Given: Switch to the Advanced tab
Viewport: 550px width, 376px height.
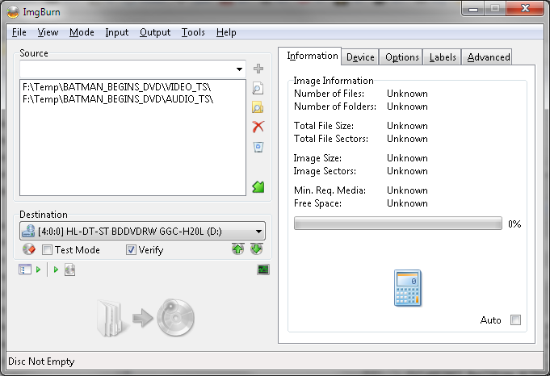Looking at the screenshot, I should (488, 57).
